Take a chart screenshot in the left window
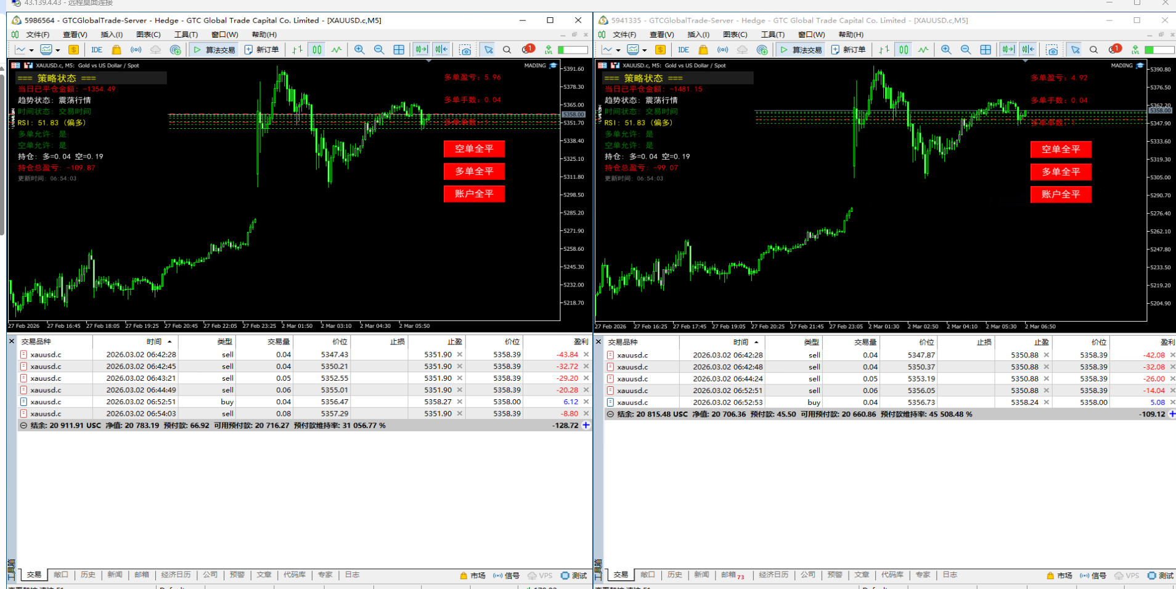Image resolution: width=1176 pixels, height=589 pixels. [x=465, y=50]
